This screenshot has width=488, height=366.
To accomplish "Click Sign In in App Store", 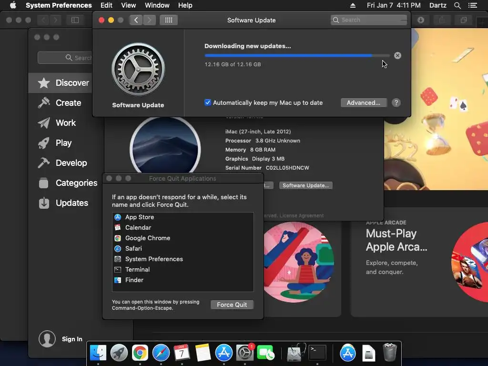I will (x=72, y=339).
